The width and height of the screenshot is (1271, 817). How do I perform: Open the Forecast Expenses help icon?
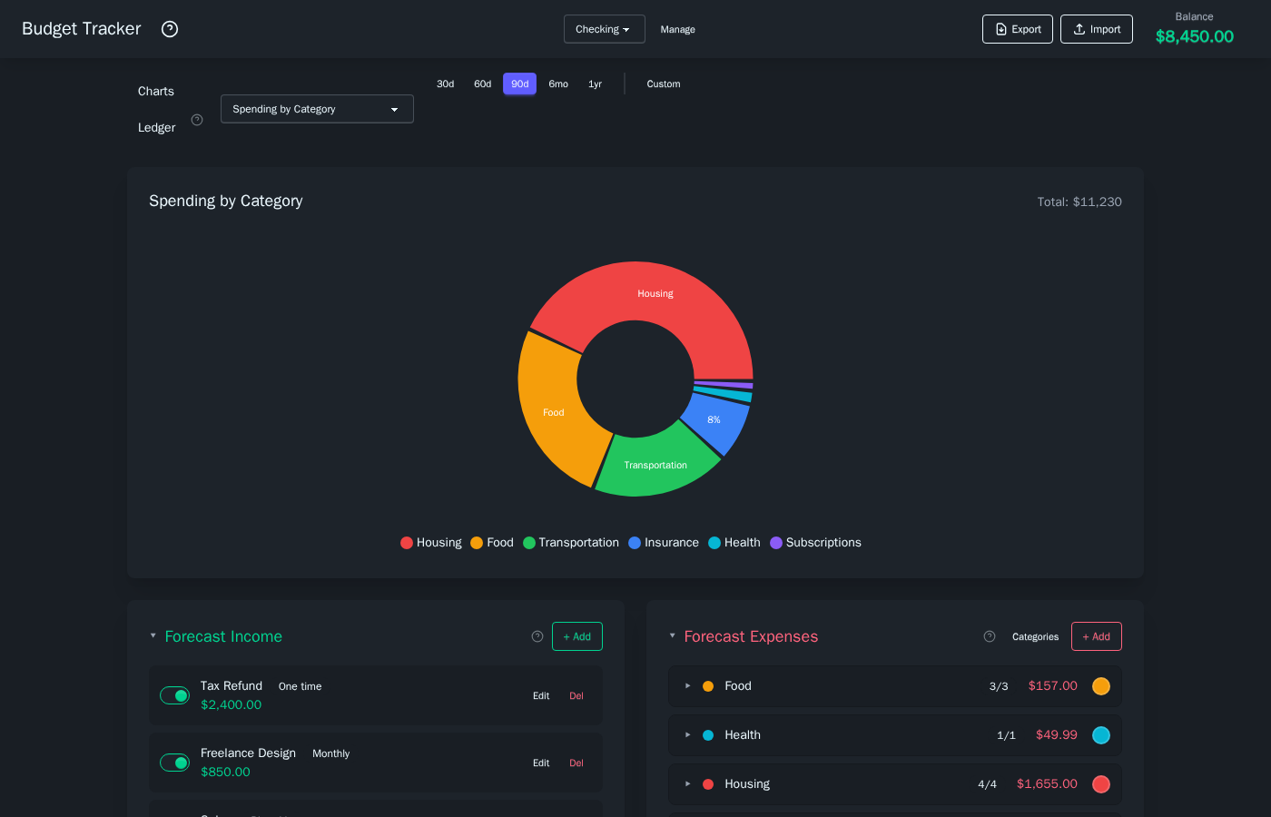990,636
